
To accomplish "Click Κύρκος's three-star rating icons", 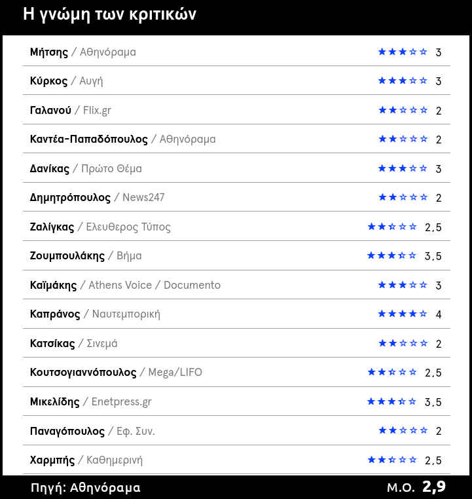I will click(403, 81).
